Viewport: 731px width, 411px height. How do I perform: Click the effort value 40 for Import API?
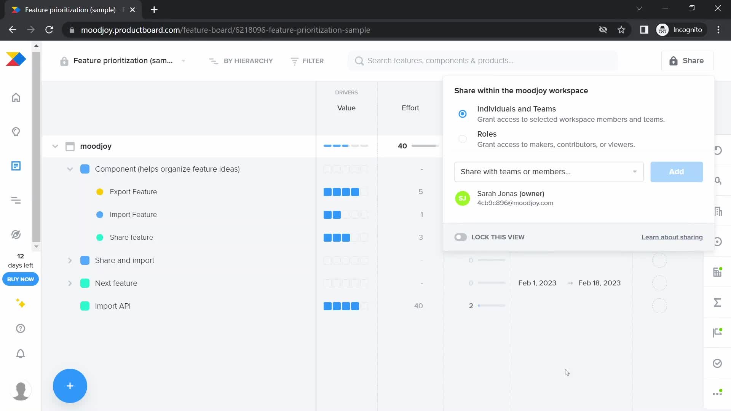pyautogui.click(x=418, y=306)
